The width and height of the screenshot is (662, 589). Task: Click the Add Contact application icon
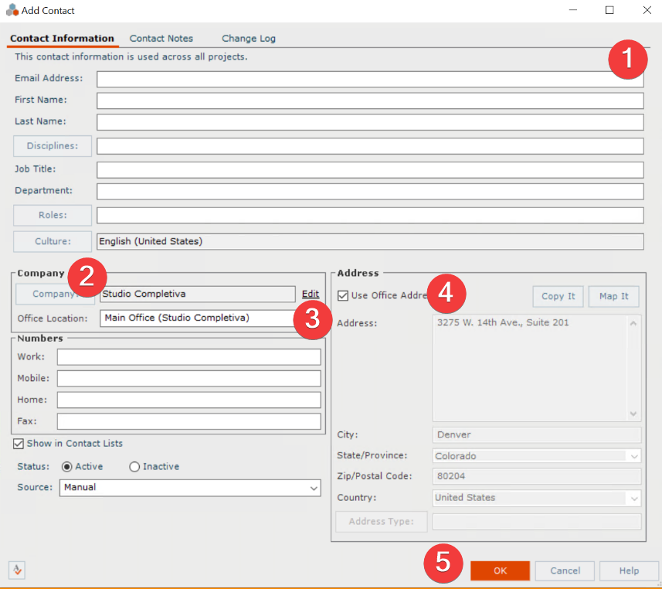[10, 10]
